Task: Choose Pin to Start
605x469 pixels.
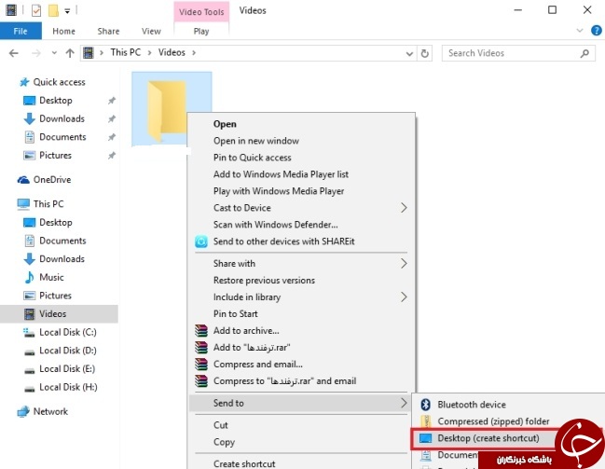Action: pyautogui.click(x=235, y=314)
